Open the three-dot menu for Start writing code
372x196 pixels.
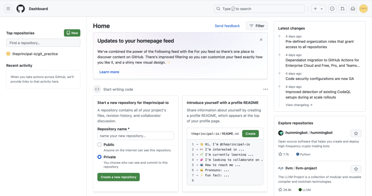point(266,89)
